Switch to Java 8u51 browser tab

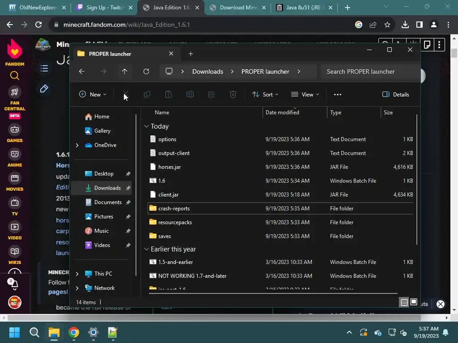pos(305,8)
